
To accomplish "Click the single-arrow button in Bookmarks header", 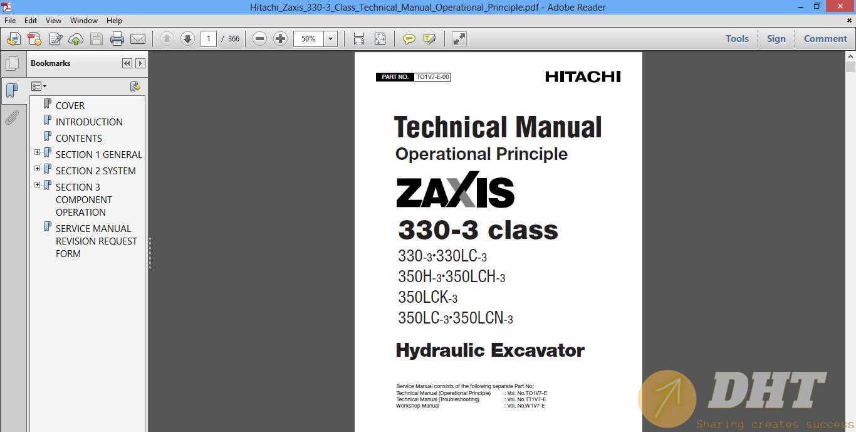I will [x=140, y=63].
